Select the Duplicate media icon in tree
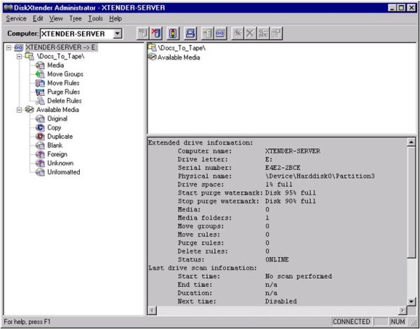This screenshot has height=329, width=420. (x=40, y=136)
